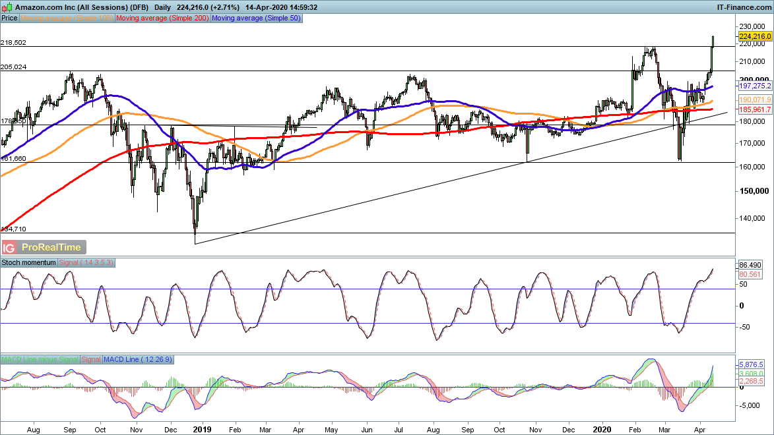Click the IT-Finance.com text
The image size is (774, 435).
pyautogui.click(x=744, y=7)
